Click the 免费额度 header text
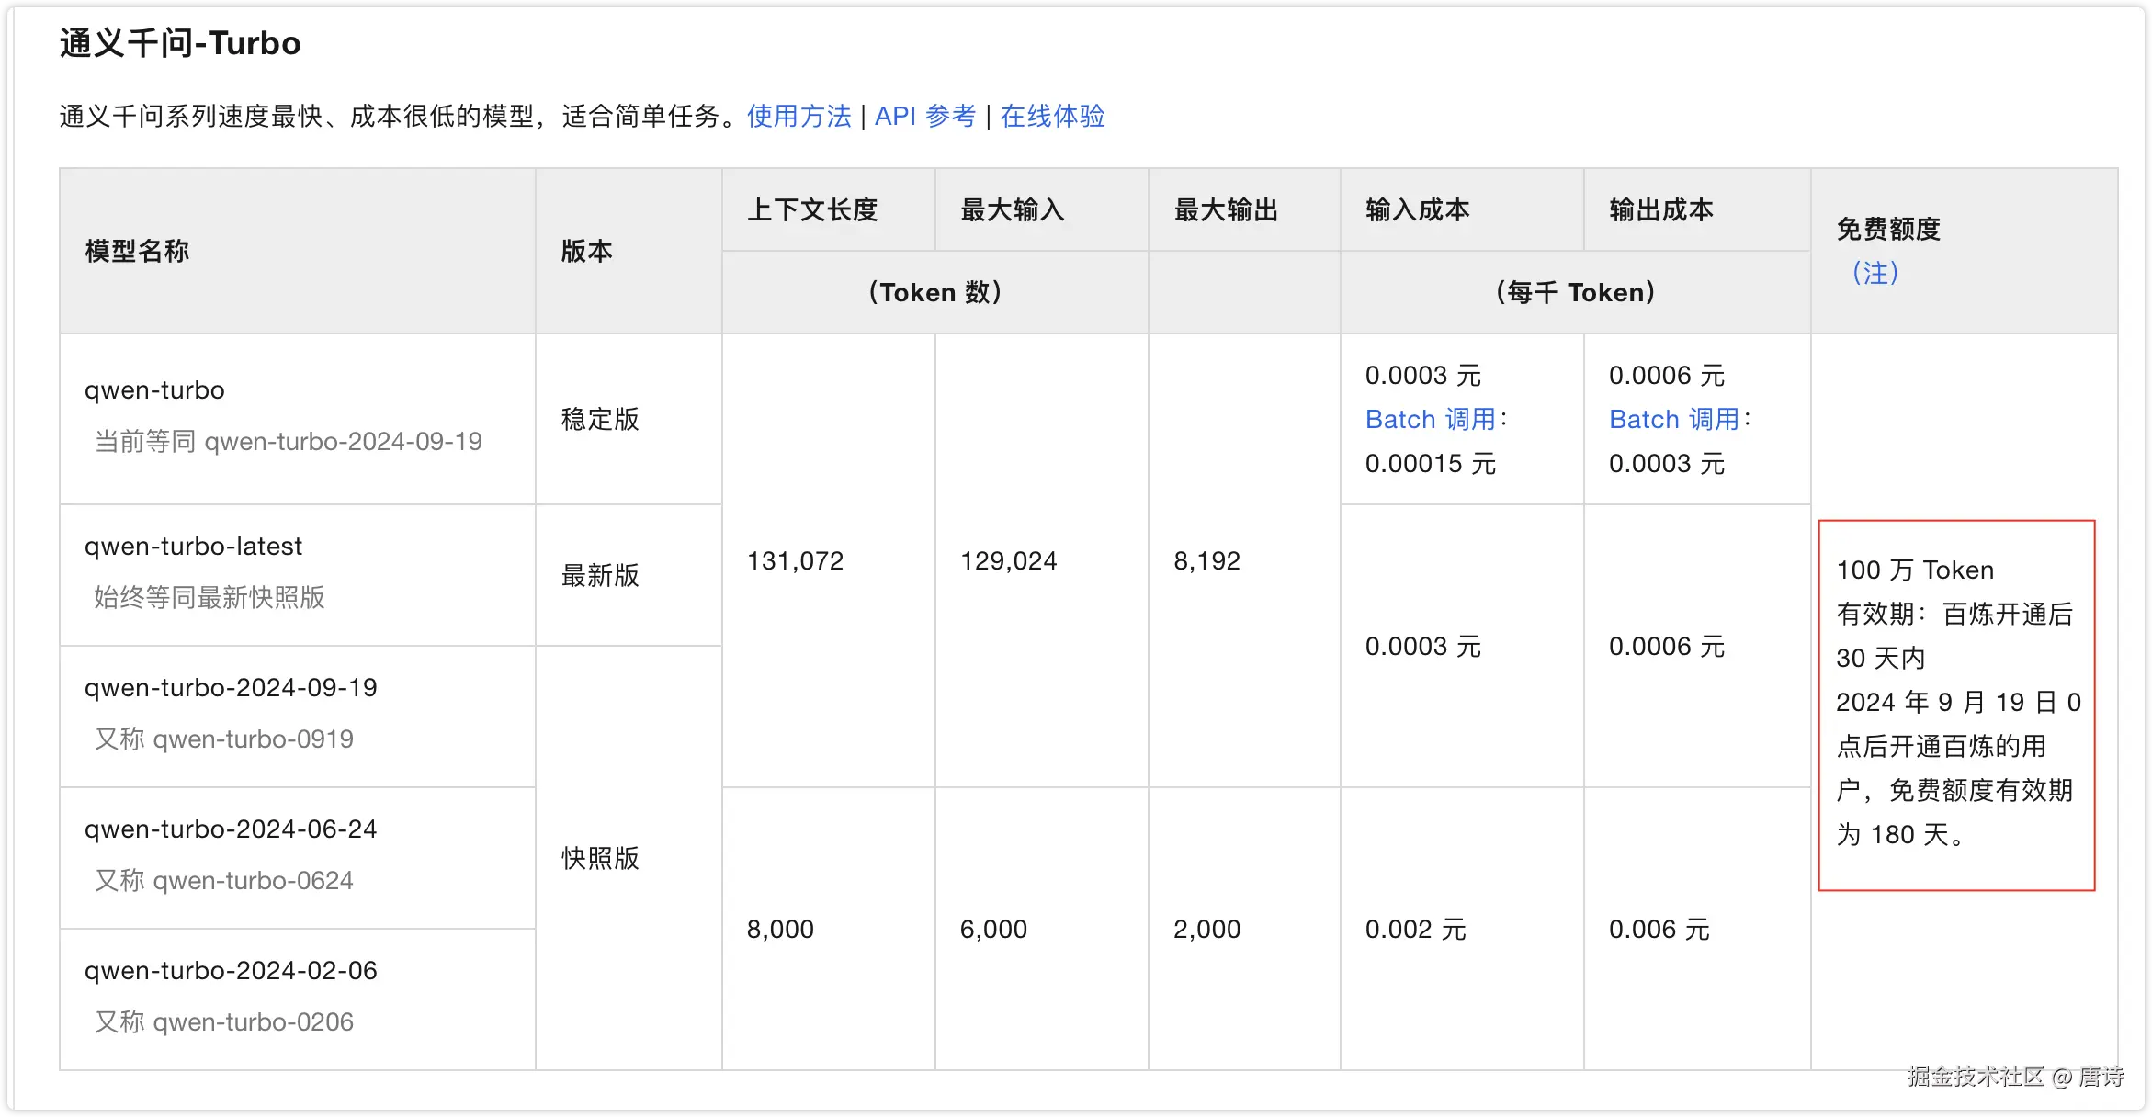 coord(1888,229)
